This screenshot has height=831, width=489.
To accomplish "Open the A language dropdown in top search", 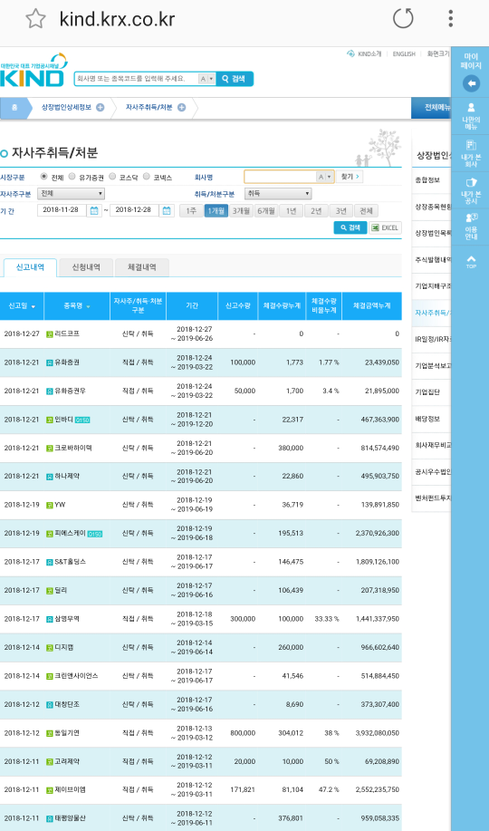I will click(x=206, y=79).
